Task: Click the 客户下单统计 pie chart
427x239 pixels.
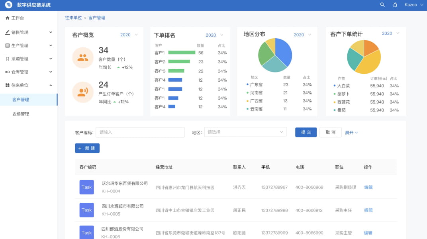Action: (364, 57)
